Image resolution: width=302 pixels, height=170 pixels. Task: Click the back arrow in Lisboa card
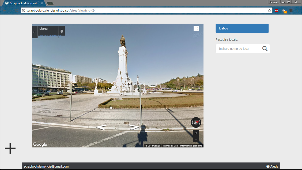35,32
